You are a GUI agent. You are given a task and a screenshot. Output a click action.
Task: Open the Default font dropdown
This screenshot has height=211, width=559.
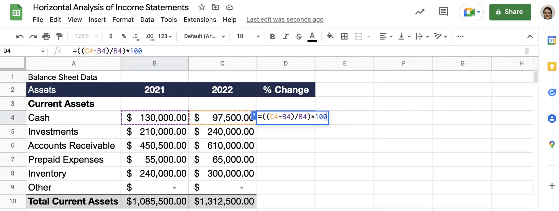pyautogui.click(x=204, y=36)
